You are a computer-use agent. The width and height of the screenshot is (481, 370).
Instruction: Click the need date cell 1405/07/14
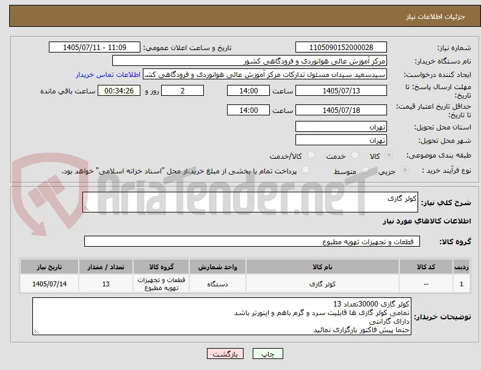49,284
